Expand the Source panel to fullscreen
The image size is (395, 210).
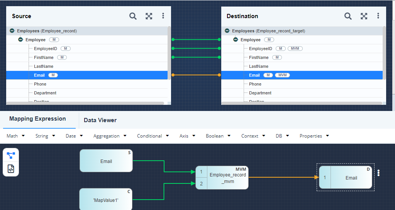point(149,16)
